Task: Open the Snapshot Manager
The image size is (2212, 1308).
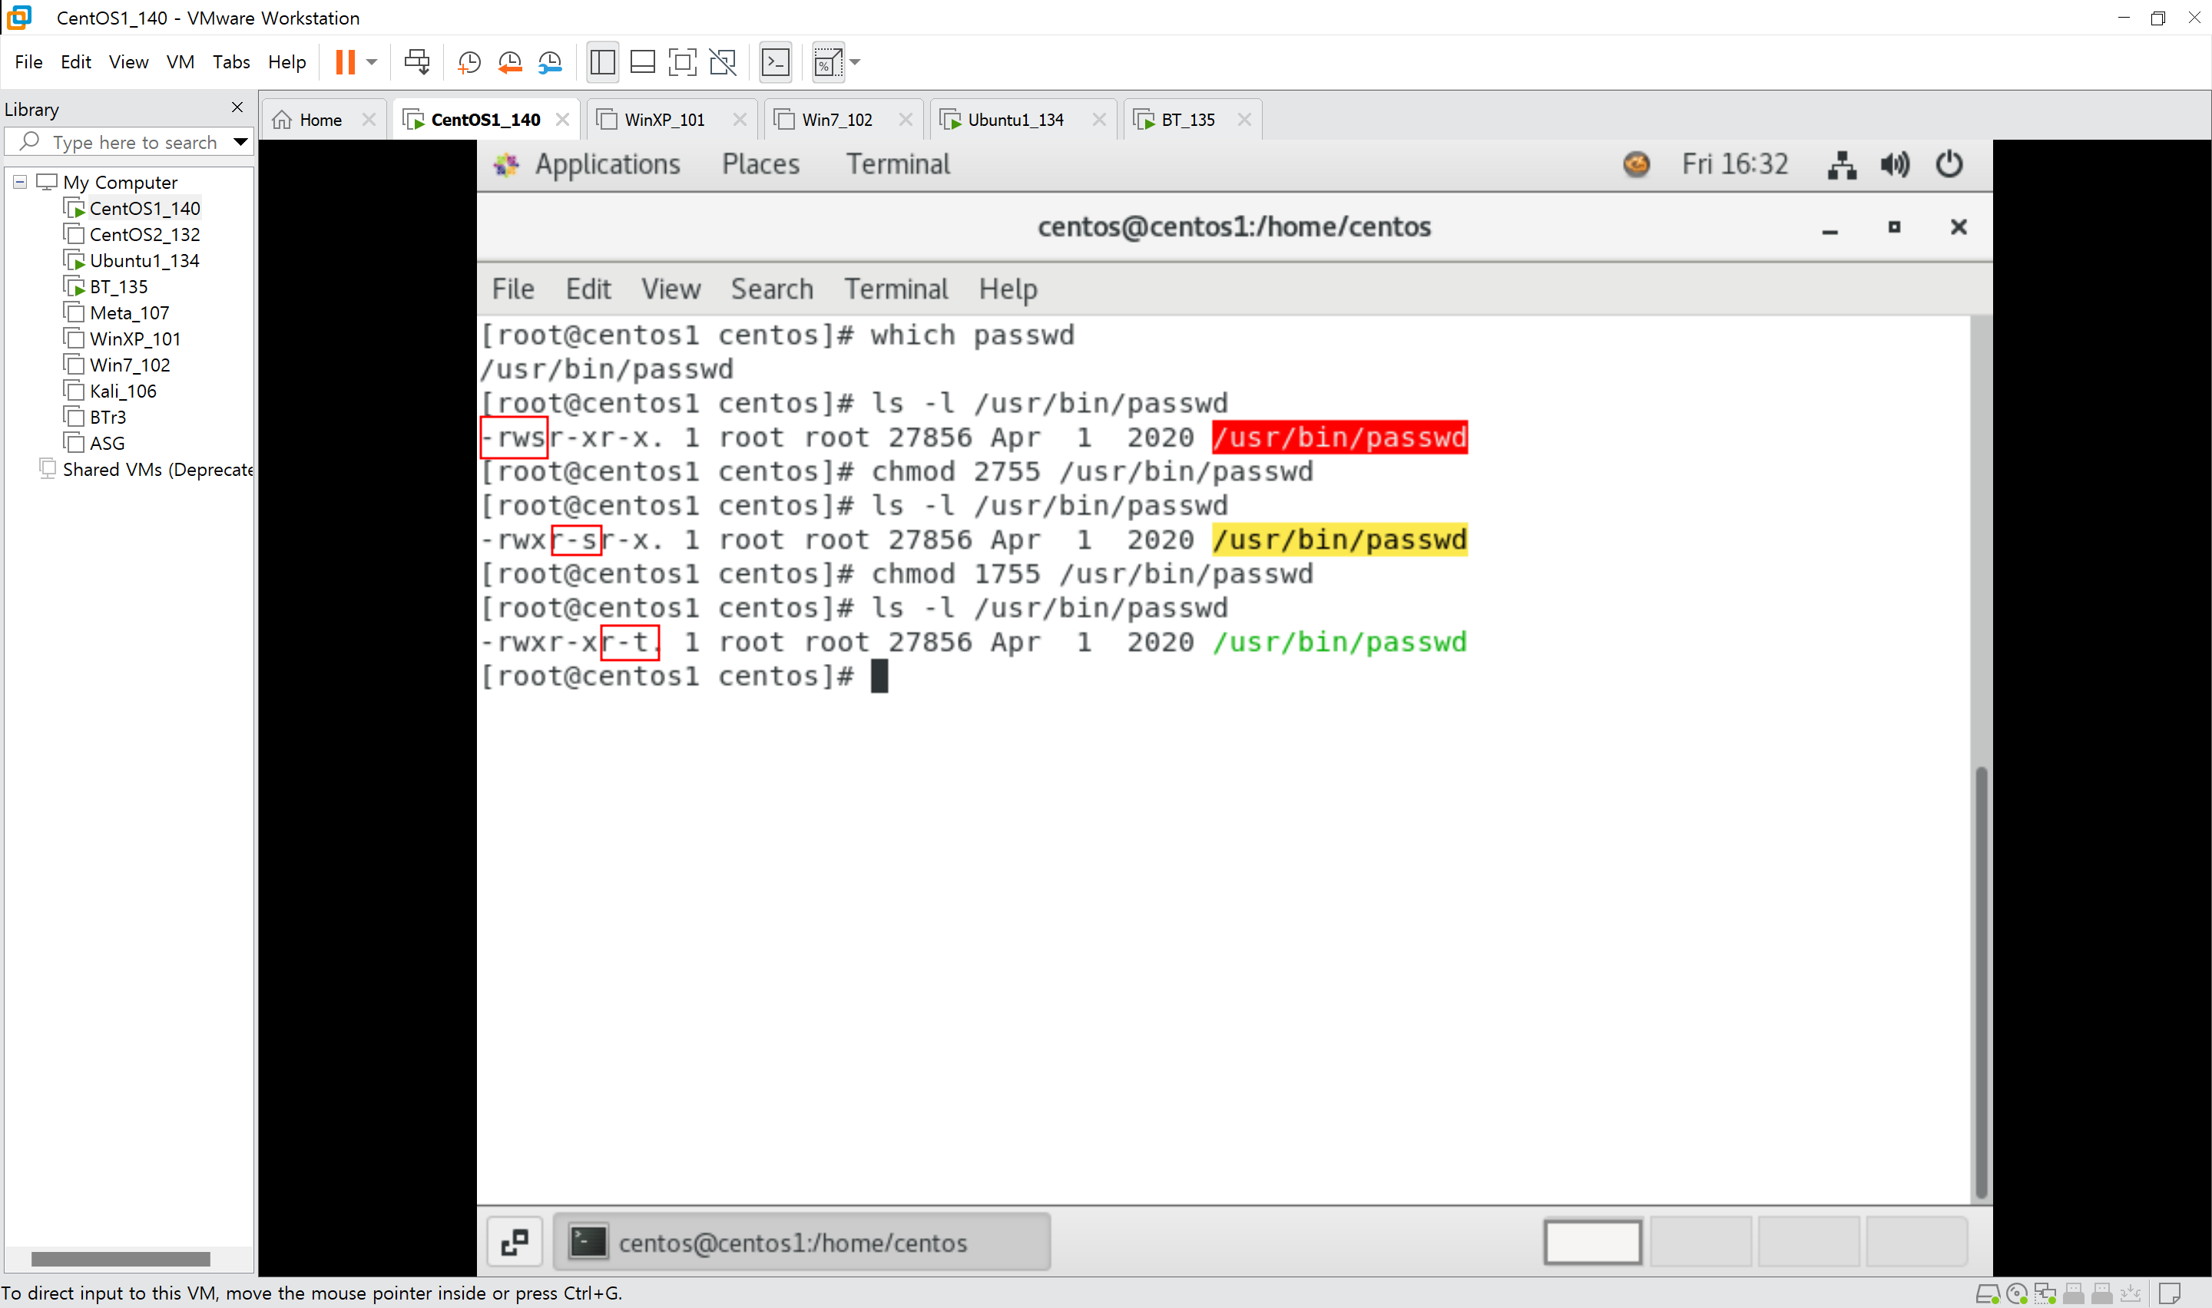Action: pyautogui.click(x=550, y=61)
